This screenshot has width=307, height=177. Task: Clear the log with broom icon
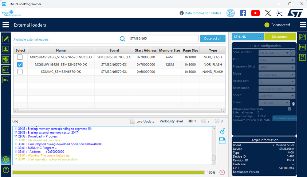(x=222, y=131)
